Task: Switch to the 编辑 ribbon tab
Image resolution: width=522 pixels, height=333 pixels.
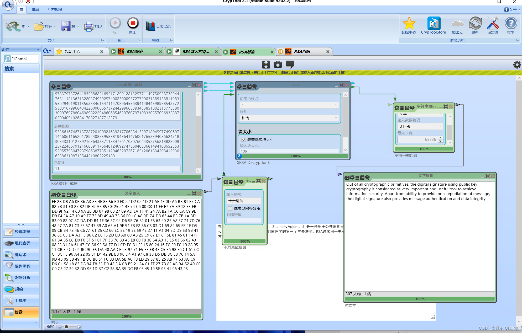Action: click(x=35, y=10)
